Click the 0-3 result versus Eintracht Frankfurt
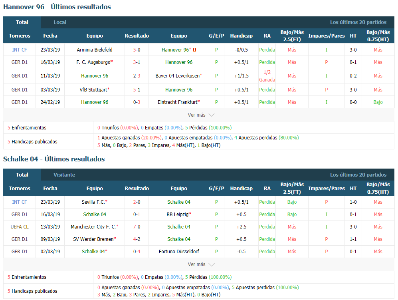This screenshot has width=398, height=300. click(x=137, y=102)
